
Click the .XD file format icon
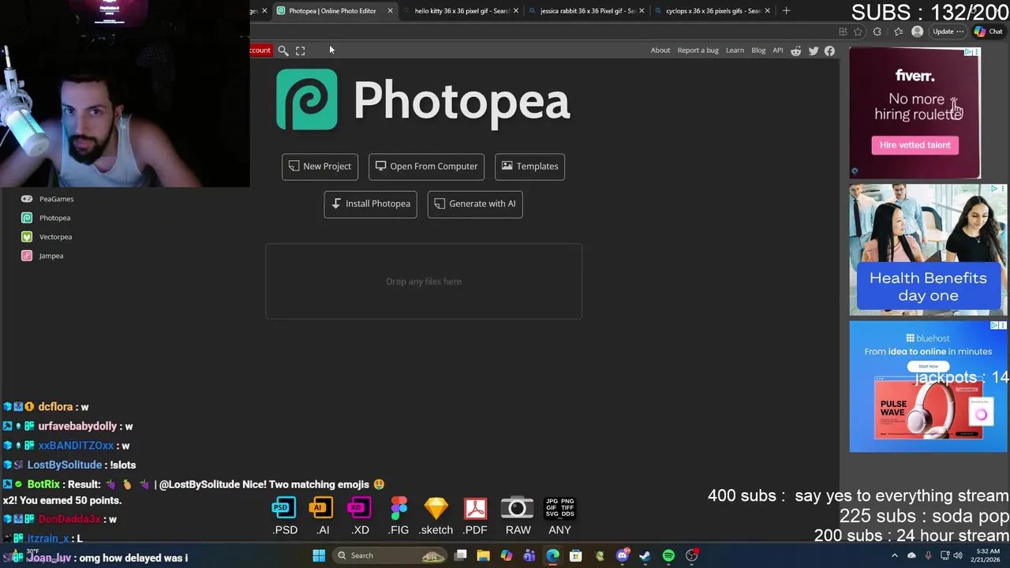(360, 516)
